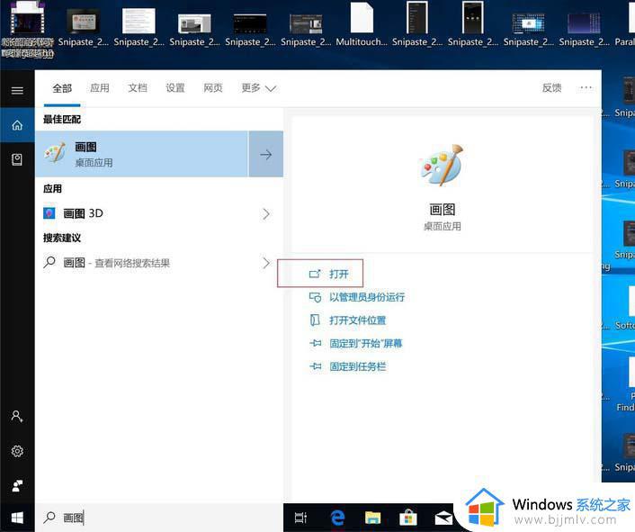Open the Settings gear in the sidebar

pos(17,451)
